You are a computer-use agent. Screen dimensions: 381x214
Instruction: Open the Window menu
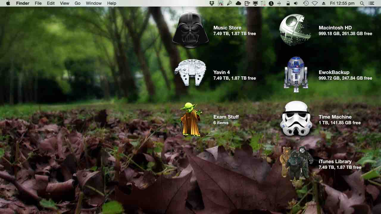tap(94, 3)
